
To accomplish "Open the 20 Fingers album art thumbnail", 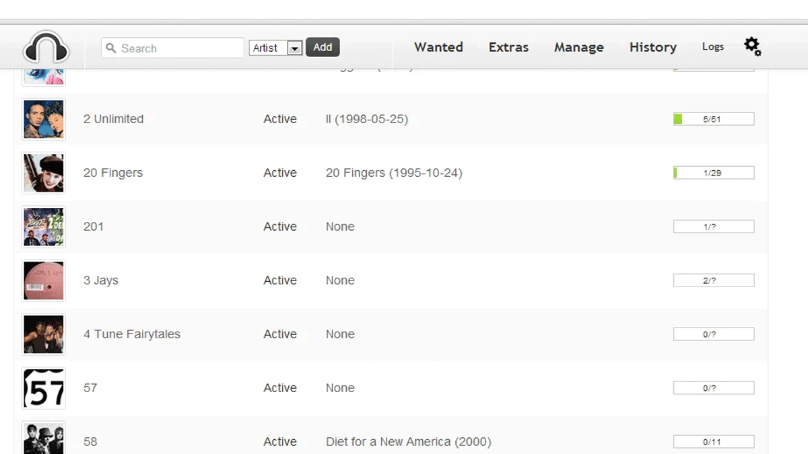I will tap(44, 173).
